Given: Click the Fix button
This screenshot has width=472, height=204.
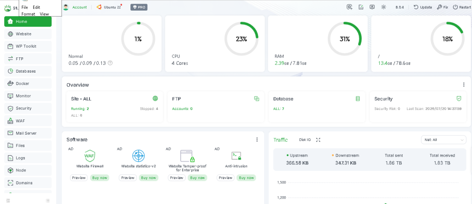Looking at the screenshot, I should pyautogui.click(x=442, y=7).
